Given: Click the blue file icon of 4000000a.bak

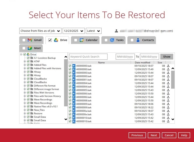Looking at the screenshot, I should [74, 111].
